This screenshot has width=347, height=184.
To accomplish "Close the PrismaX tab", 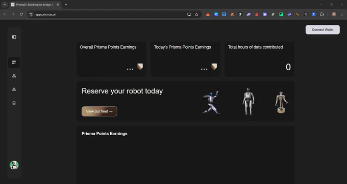I will [58, 5].
